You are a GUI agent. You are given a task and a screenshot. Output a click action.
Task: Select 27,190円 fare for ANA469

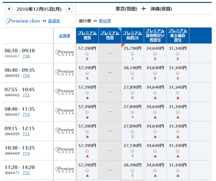tap(132, 151)
